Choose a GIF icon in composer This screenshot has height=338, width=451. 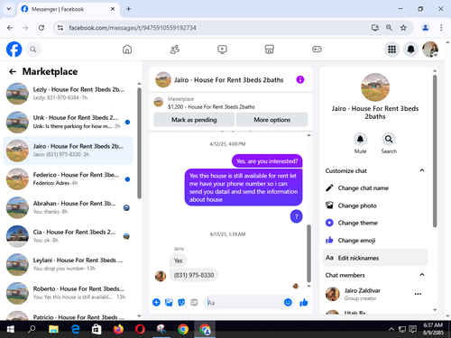pyautogui.click(x=194, y=302)
